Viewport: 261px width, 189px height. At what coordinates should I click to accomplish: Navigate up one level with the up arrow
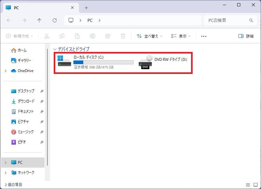click(x=39, y=20)
